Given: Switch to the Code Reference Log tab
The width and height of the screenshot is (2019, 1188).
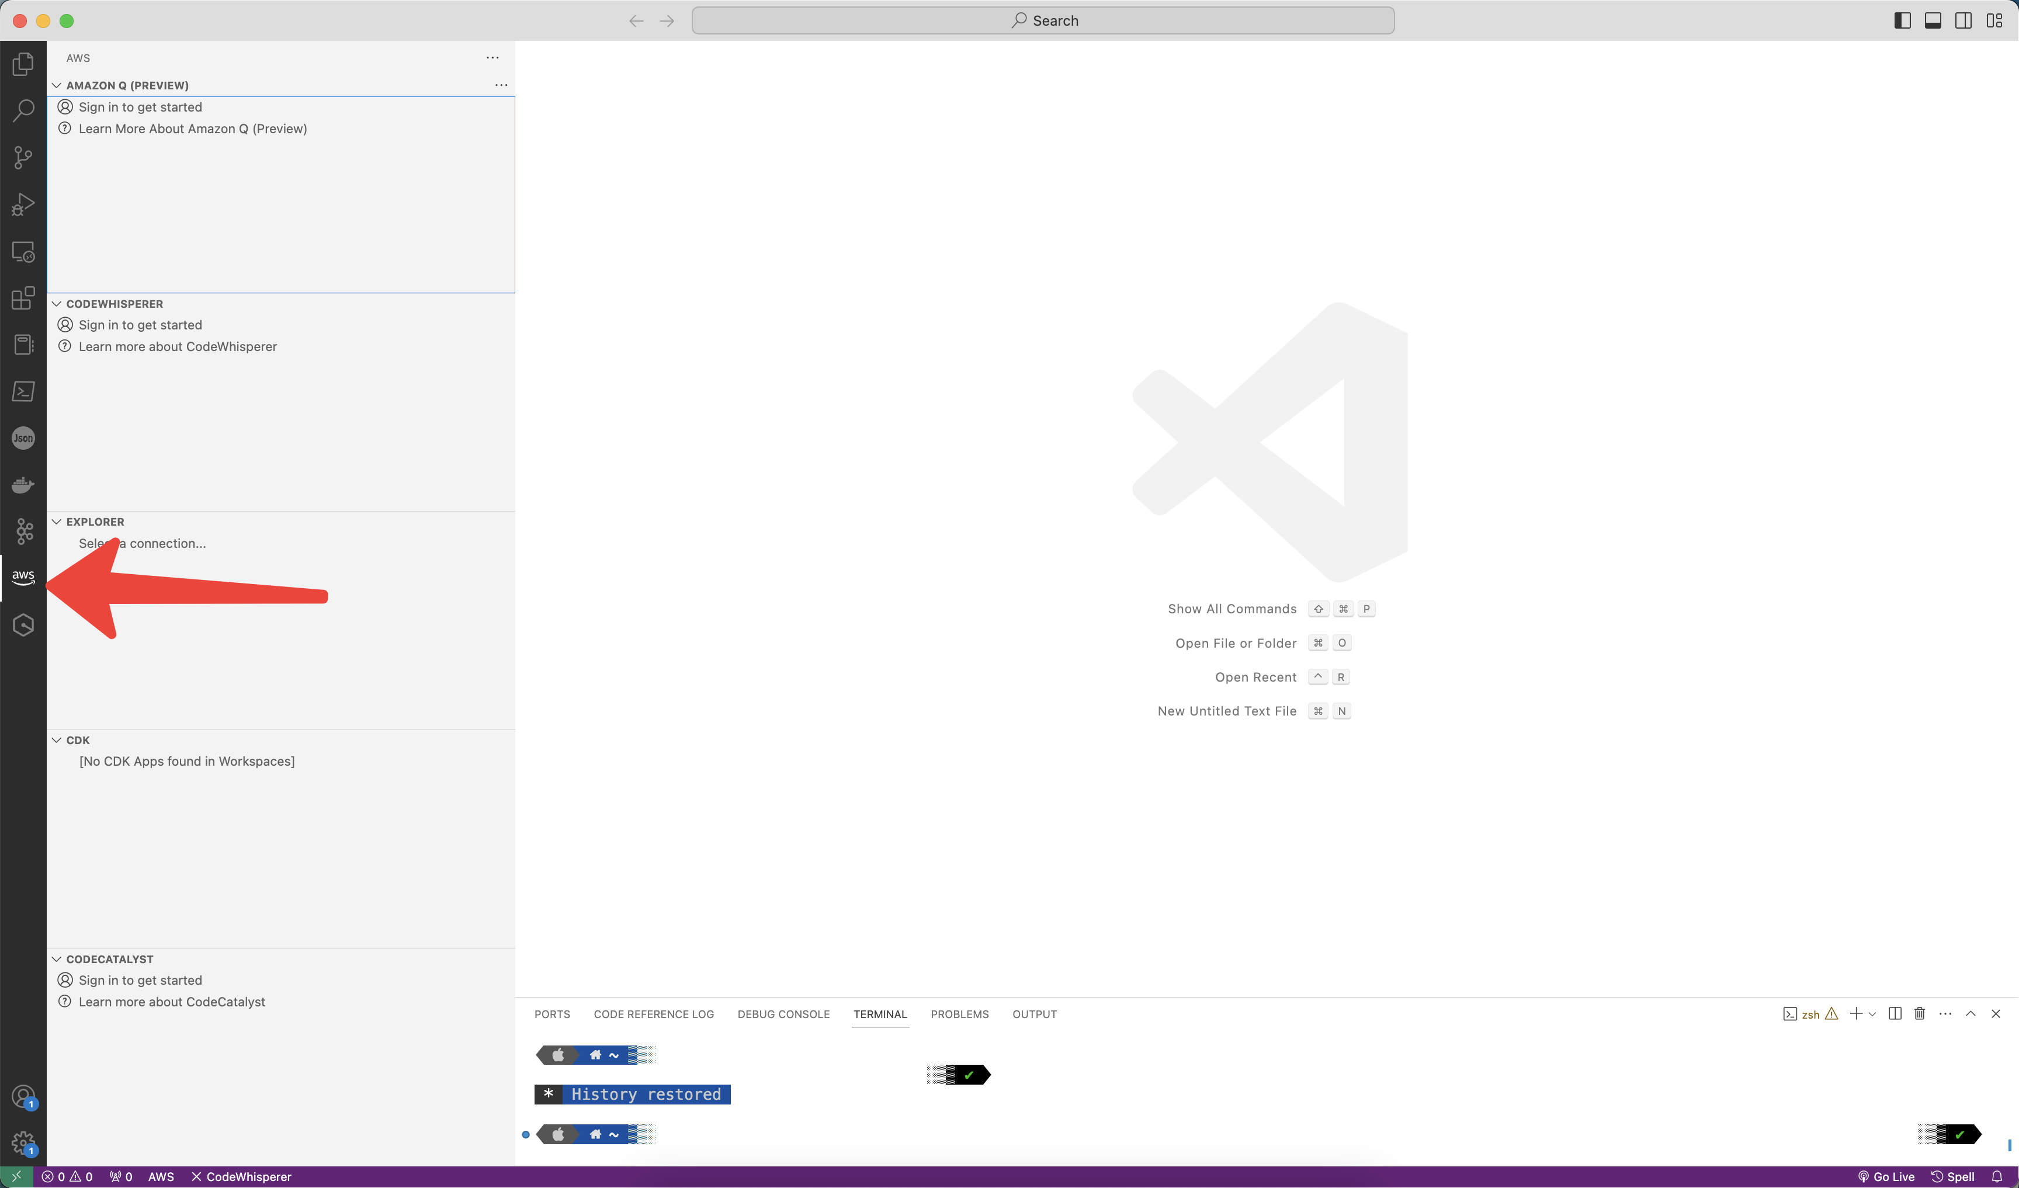Looking at the screenshot, I should pyautogui.click(x=654, y=1014).
